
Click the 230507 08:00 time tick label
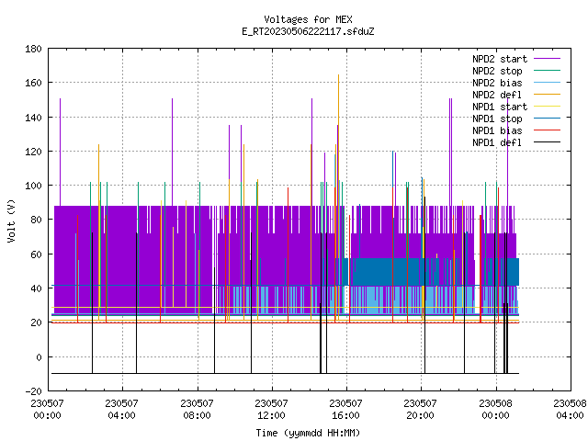point(197,410)
